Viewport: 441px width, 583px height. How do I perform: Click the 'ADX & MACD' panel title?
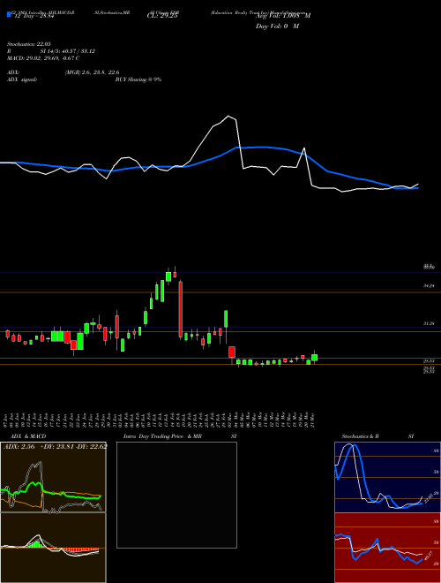pos(28,436)
